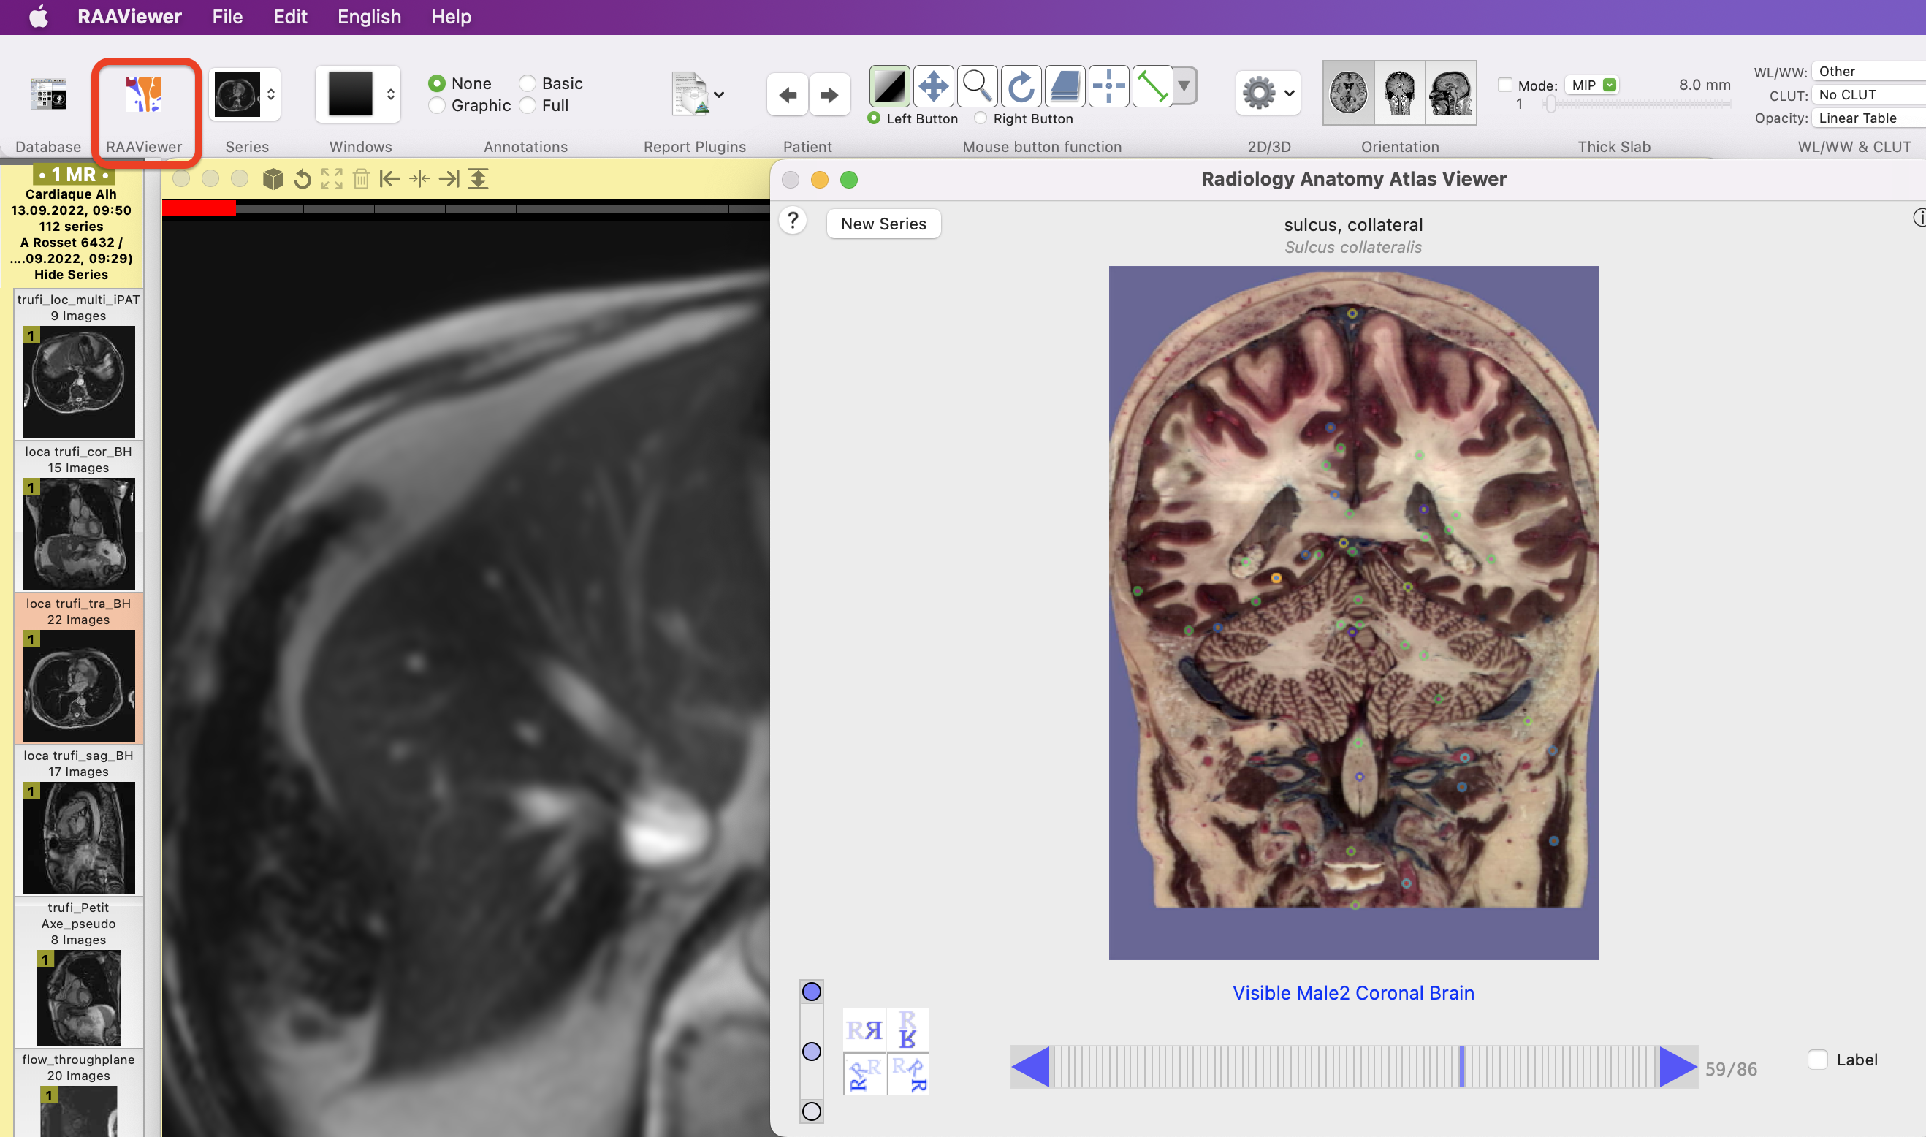This screenshot has height=1137, width=1926.
Task: Open the WL/WW 'Other' dropdown
Action: [1868, 72]
